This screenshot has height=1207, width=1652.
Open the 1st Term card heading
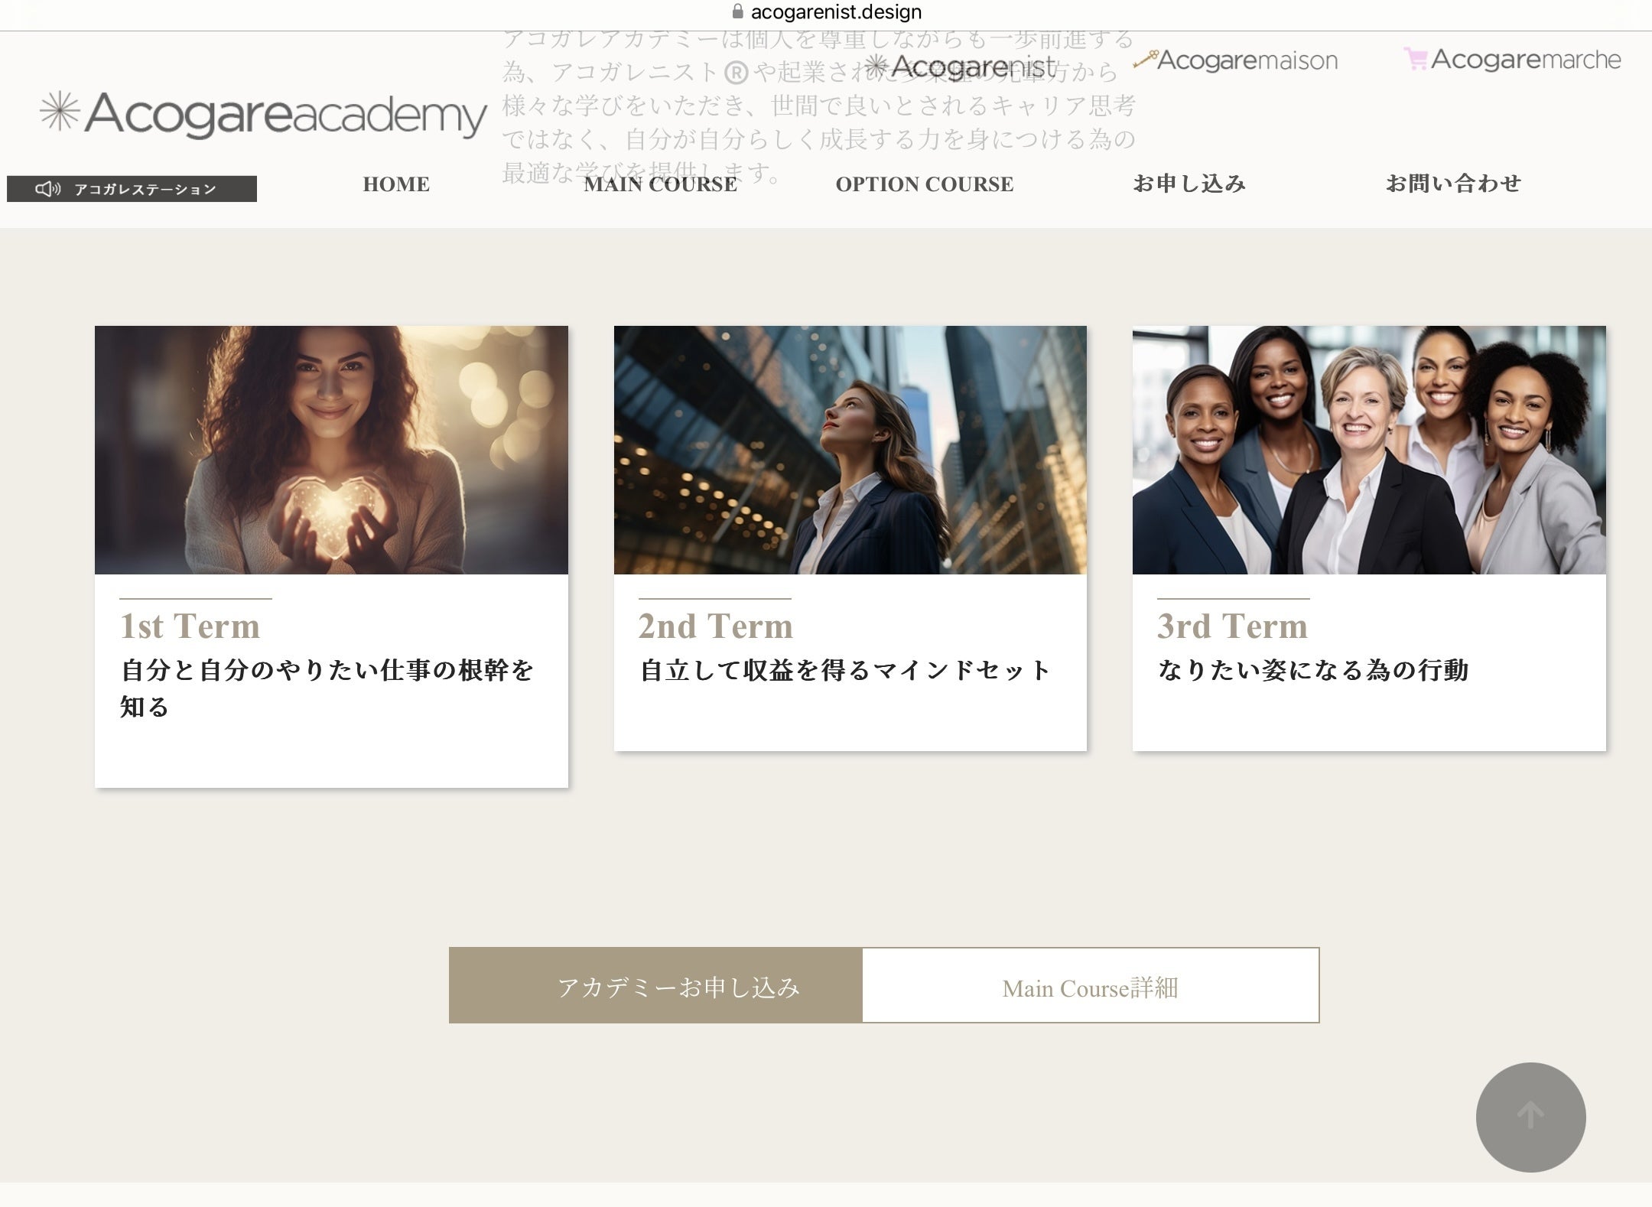190,626
